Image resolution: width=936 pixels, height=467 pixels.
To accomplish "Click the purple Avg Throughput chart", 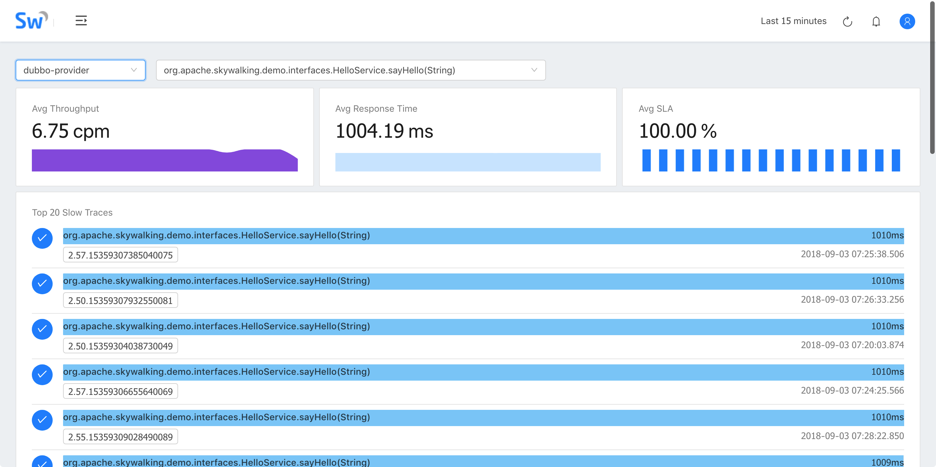I will (164, 160).
